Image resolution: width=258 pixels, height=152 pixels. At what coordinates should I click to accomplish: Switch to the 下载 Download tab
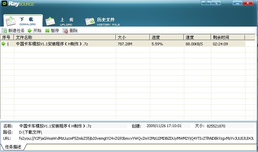point(23,21)
